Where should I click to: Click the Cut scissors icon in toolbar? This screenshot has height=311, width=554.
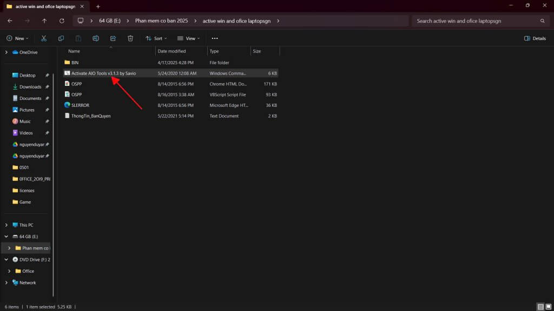(x=44, y=38)
